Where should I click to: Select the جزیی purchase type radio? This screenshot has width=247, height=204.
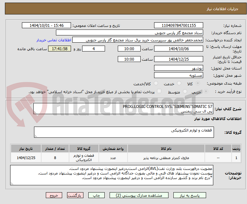206,92
